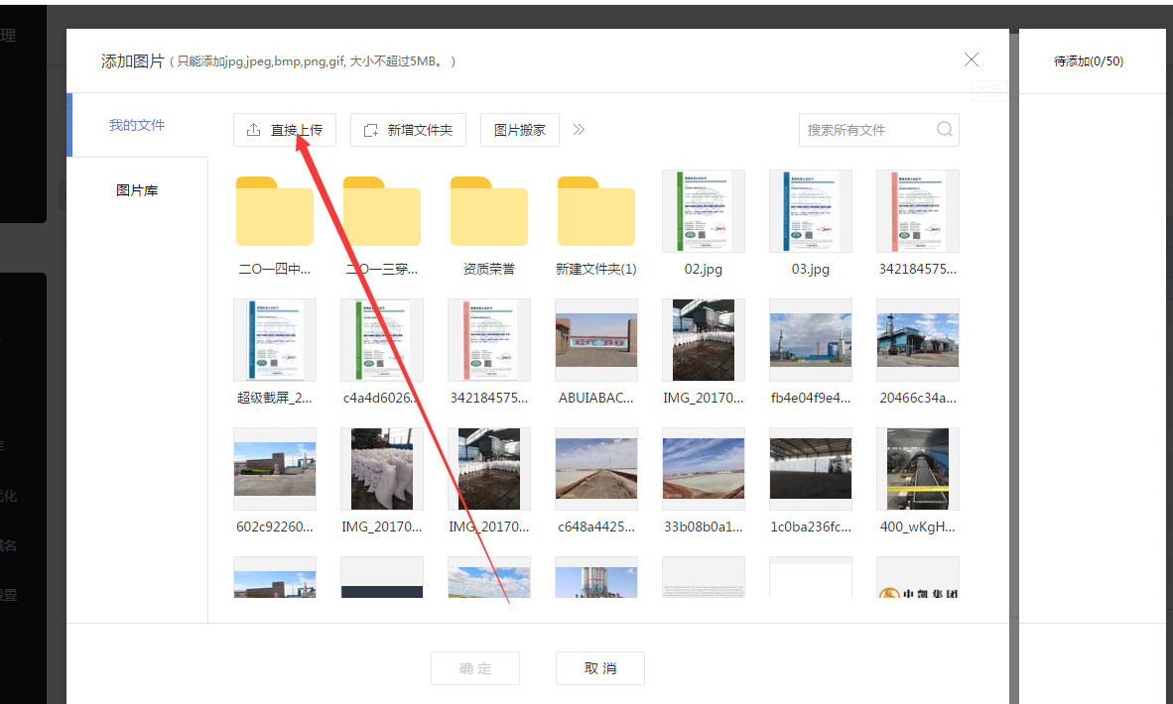Switch to 图片库 tab

(x=137, y=190)
